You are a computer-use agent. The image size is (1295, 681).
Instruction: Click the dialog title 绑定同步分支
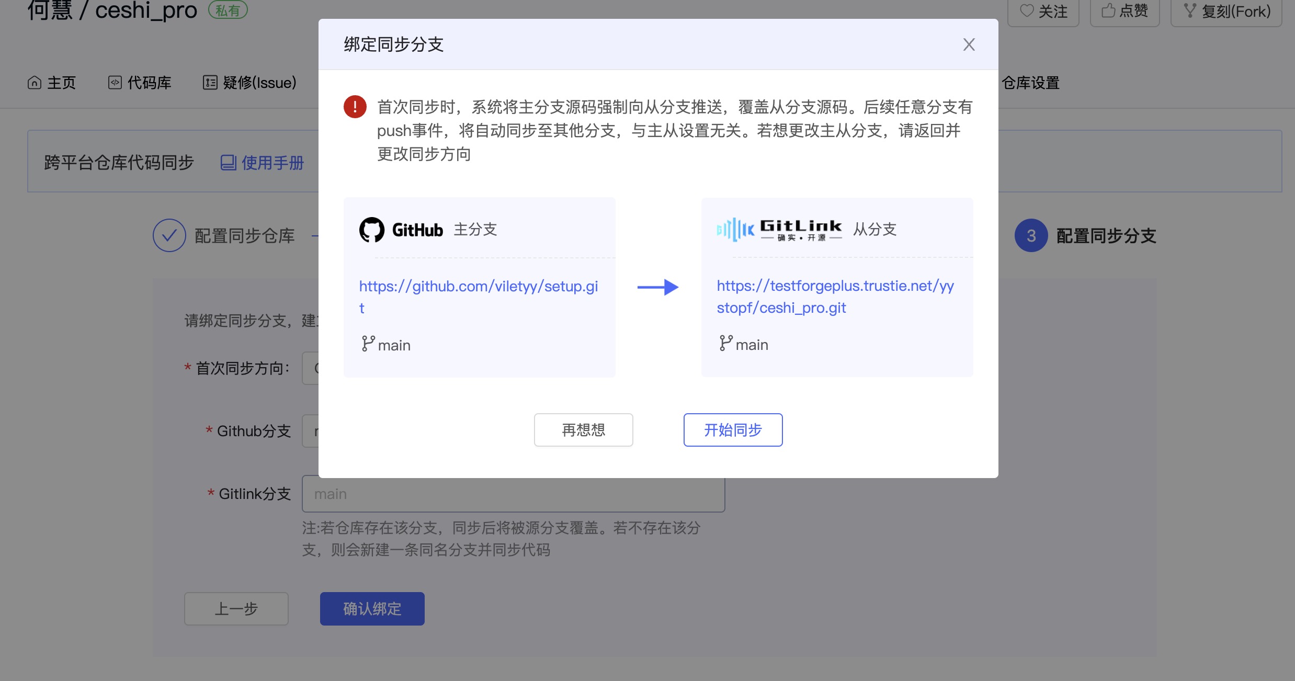[393, 44]
